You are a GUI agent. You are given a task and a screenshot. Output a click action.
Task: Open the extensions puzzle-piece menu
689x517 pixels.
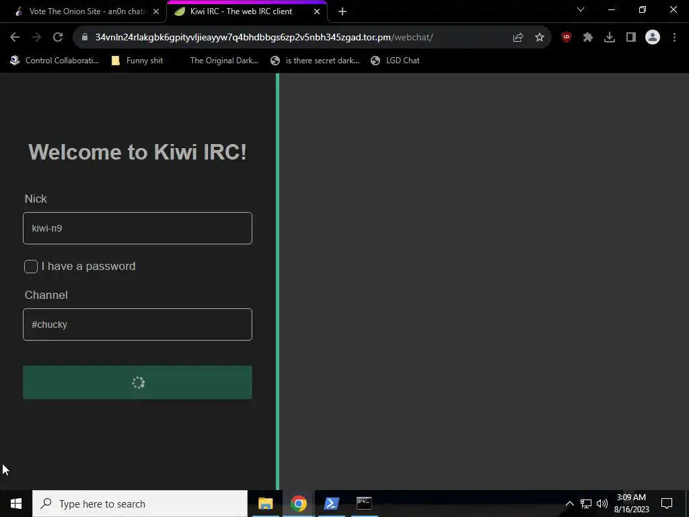pyautogui.click(x=588, y=38)
